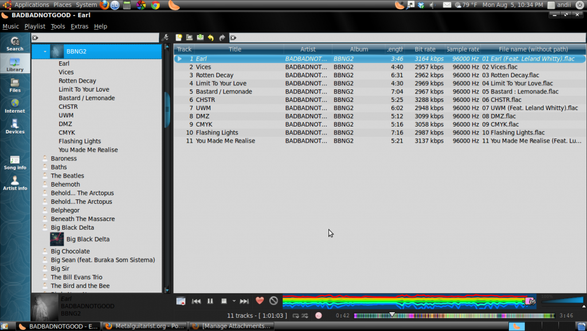Screen dimensions: 587x331
Task: Select 'Rotten Decay' in the library tree
Action: [x=77, y=81]
